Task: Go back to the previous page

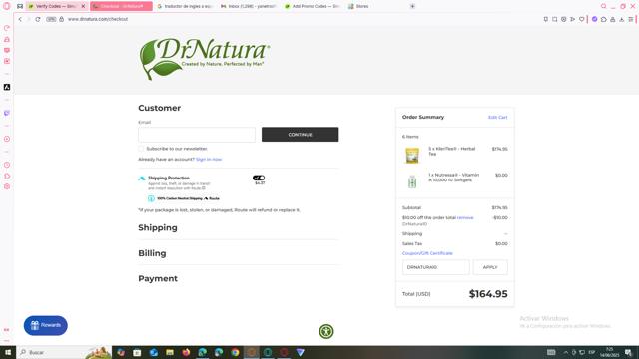Action: 20,19
